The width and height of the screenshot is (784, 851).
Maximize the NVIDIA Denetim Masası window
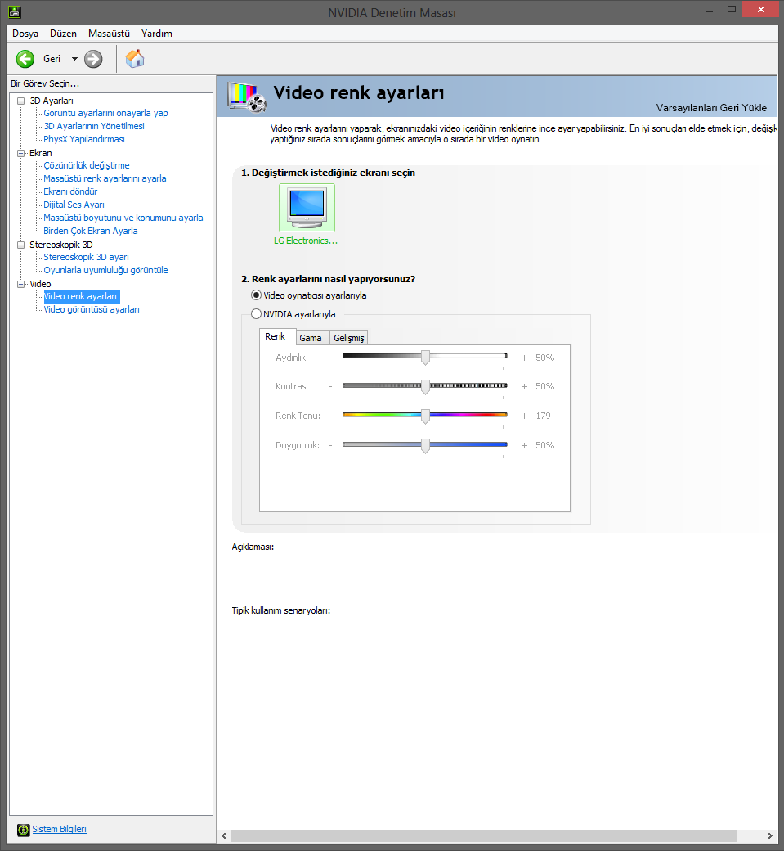point(732,10)
